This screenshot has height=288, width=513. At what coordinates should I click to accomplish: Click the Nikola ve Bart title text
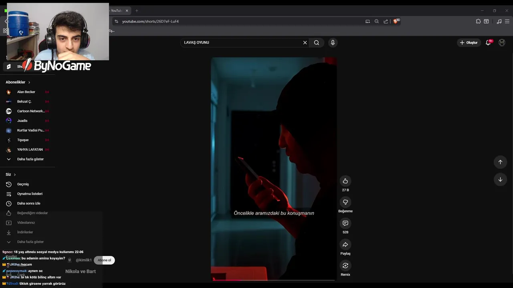81,272
